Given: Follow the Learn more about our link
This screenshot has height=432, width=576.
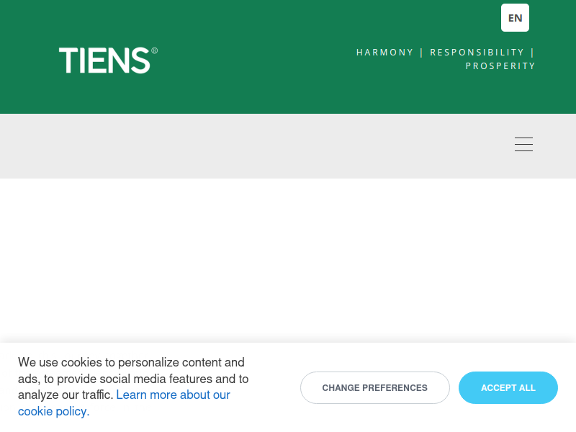Looking at the screenshot, I should [173, 395].
